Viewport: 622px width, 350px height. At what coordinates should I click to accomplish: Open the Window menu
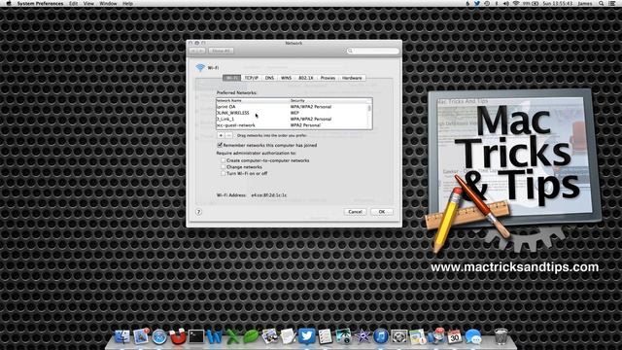(x=108, y=3)
